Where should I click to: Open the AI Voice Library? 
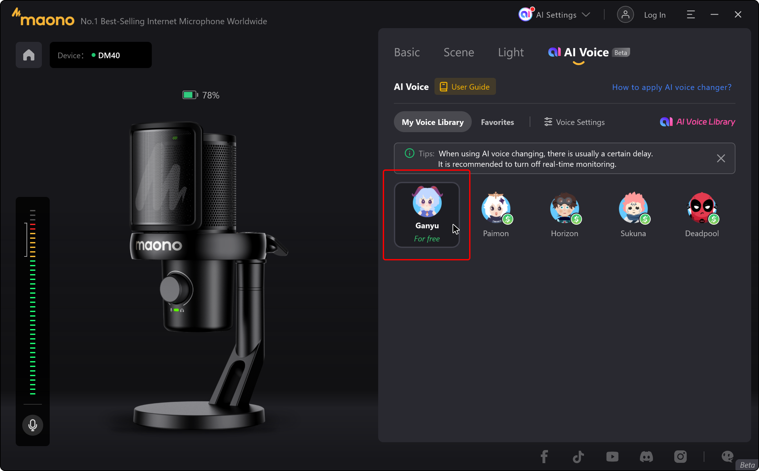[697, 122]
